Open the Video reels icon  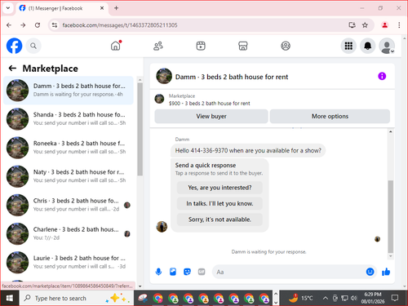(x=201, y=46)
